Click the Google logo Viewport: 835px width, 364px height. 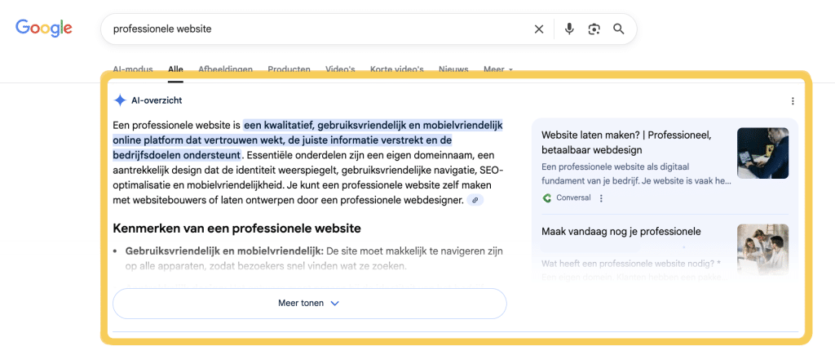[x=44, y=27]
